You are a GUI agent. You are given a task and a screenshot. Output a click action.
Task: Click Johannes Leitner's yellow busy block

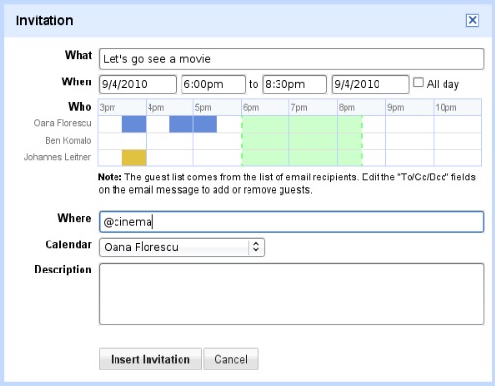click(x=134, y=158)
